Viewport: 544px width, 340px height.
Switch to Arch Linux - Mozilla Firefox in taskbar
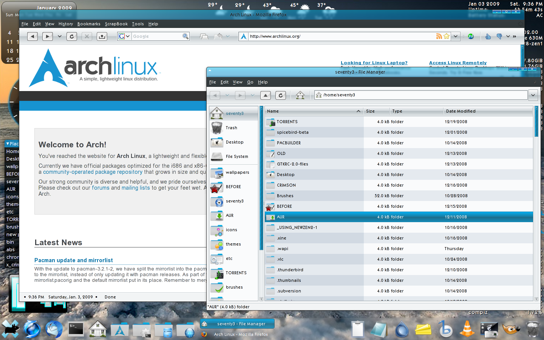pos(237,334)
